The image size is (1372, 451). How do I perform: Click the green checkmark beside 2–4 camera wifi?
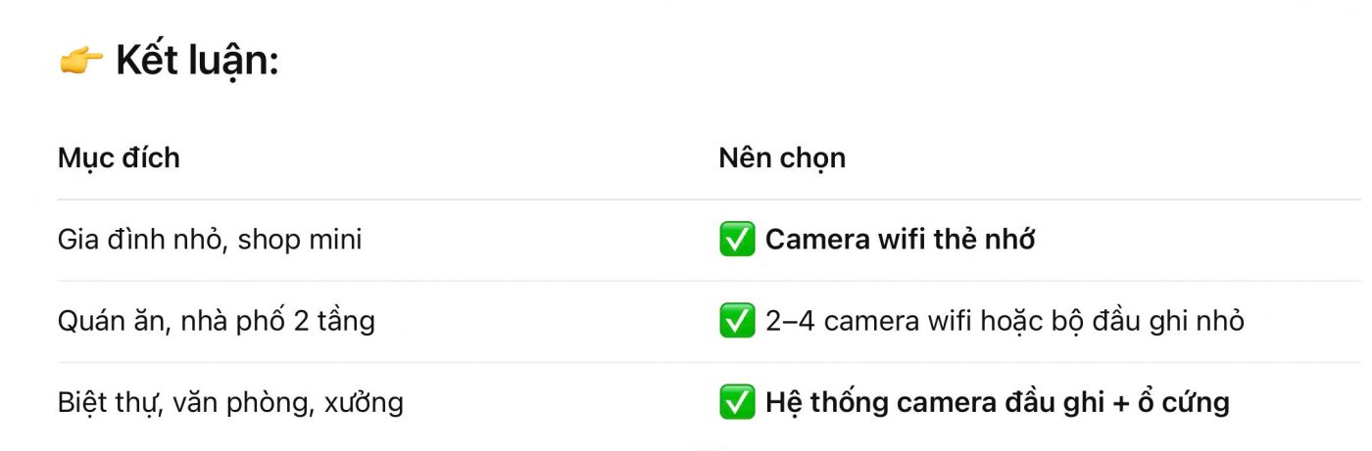coord(737,321)
